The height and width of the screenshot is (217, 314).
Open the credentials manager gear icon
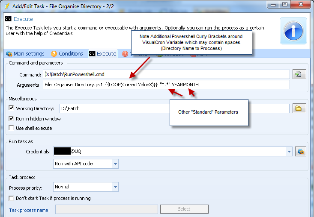click(301, 151)
